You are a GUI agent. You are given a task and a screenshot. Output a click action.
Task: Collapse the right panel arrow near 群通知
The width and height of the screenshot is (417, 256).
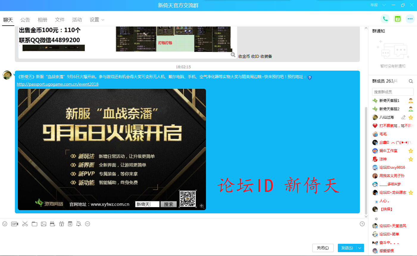pyautogui.click(x=366, y=28)
